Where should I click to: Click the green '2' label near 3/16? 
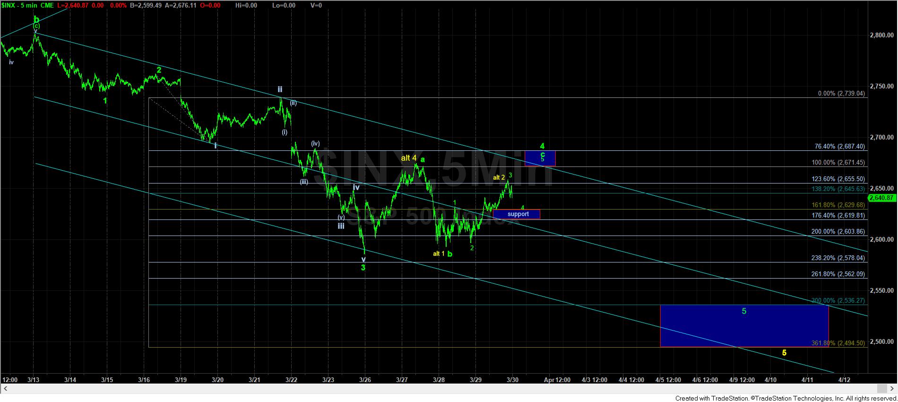[159, 70]
